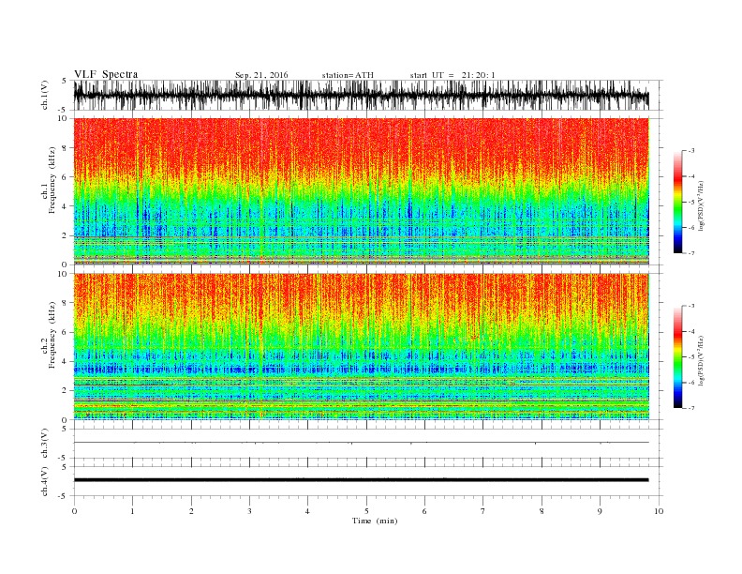This screenshot has height=574, width=742.
Task: Click the '-7' value on ch.2 color bar
Action: coord(690,408)
